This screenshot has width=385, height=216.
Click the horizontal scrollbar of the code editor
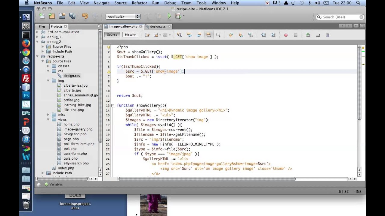(x=207, y=179)
